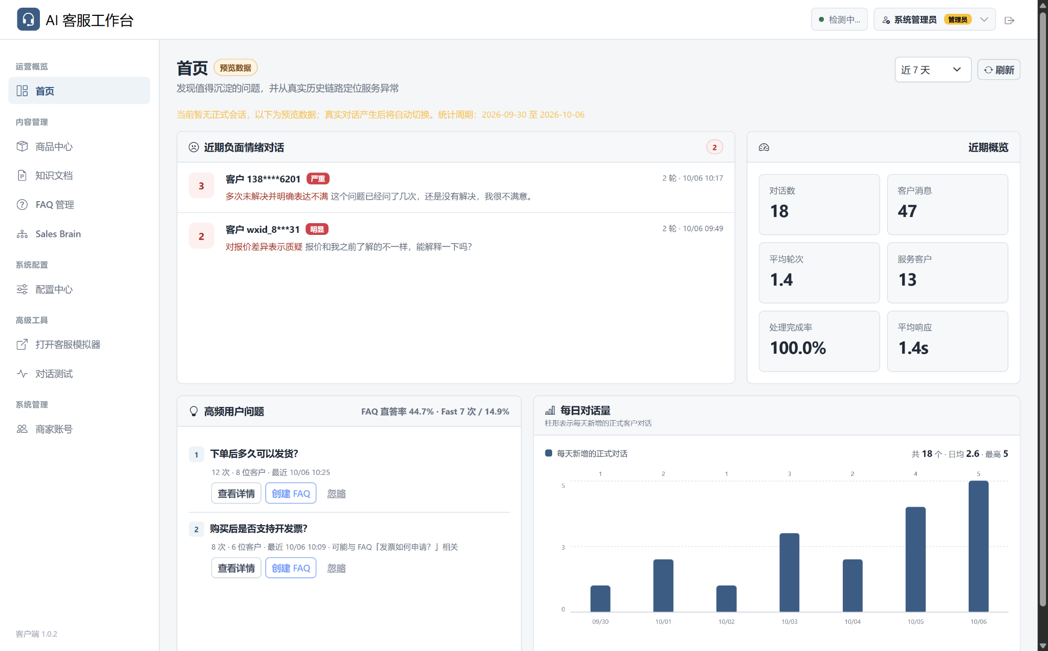Click the bar chart icon beside 每日对话量
Image resolution: width=1048 pixels, height=651 pixels.
click(550, 410)
